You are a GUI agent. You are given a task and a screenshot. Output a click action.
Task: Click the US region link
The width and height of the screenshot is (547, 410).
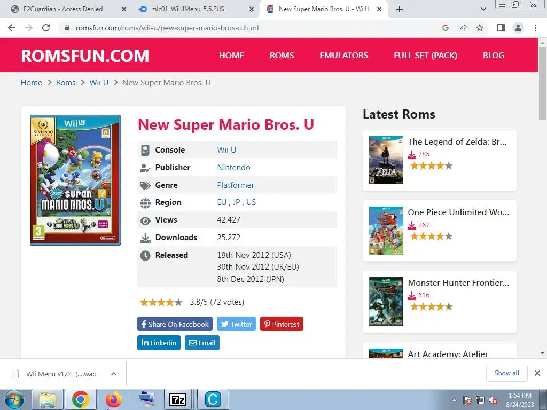pyautogui.click(x=251, y=202)
